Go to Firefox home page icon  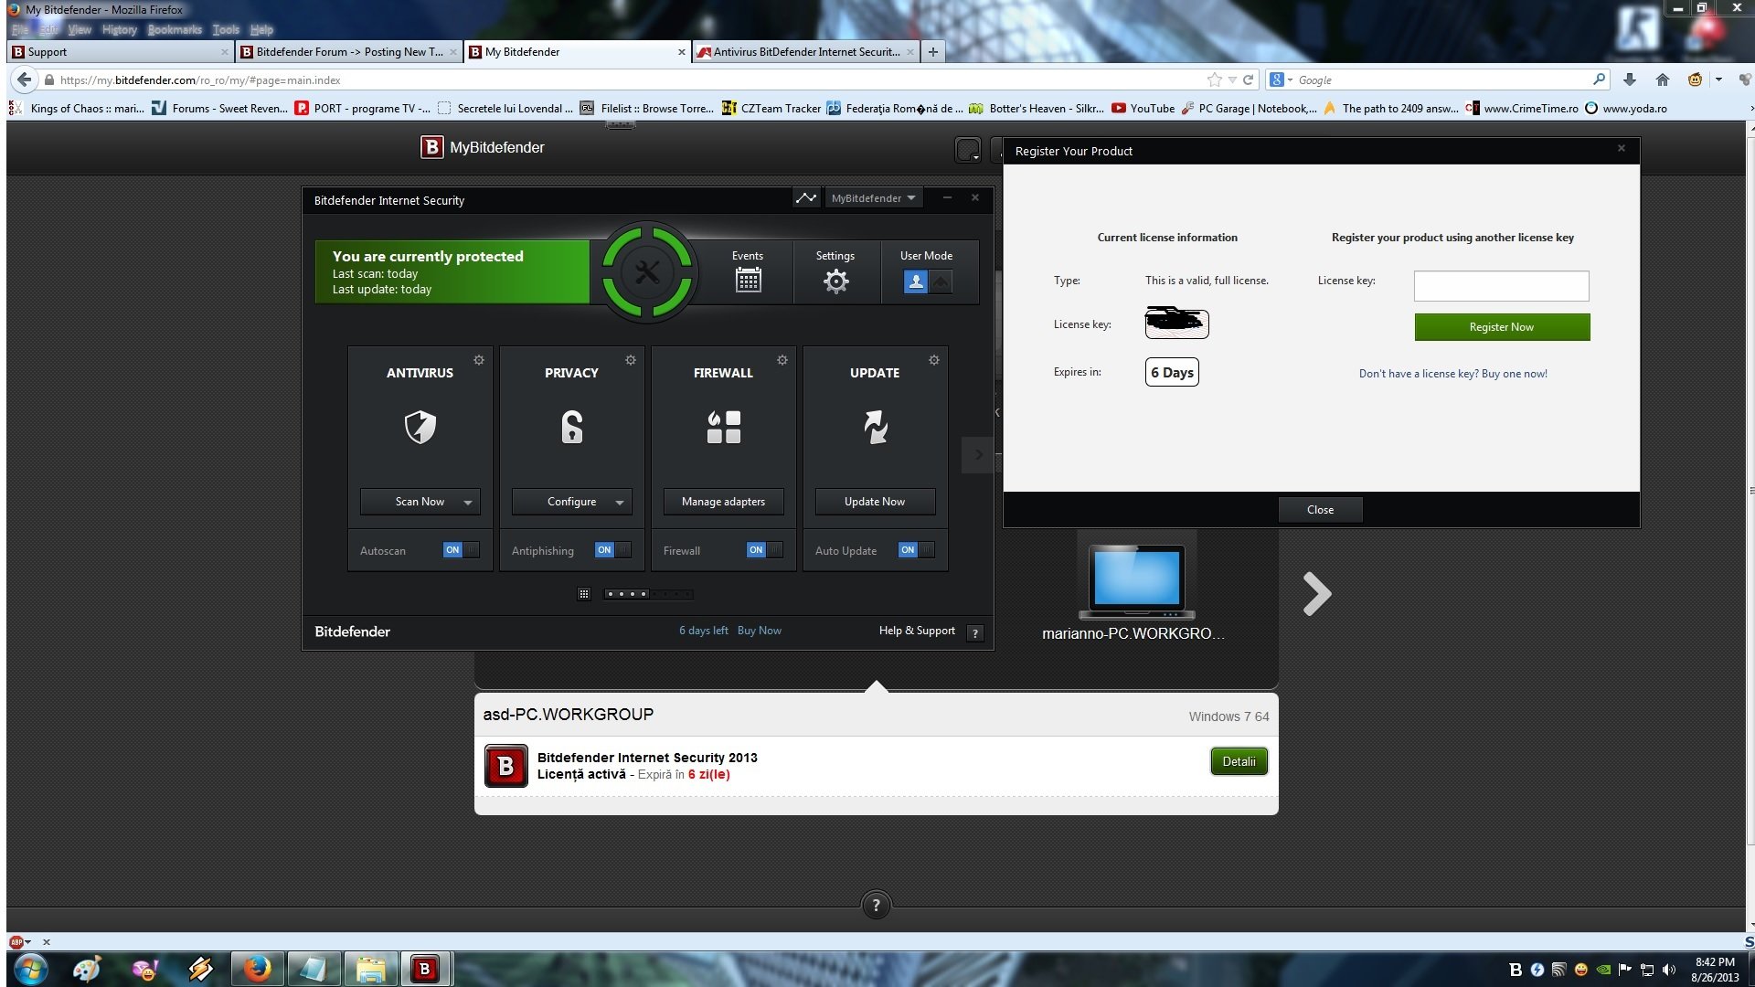(1663, 80)
